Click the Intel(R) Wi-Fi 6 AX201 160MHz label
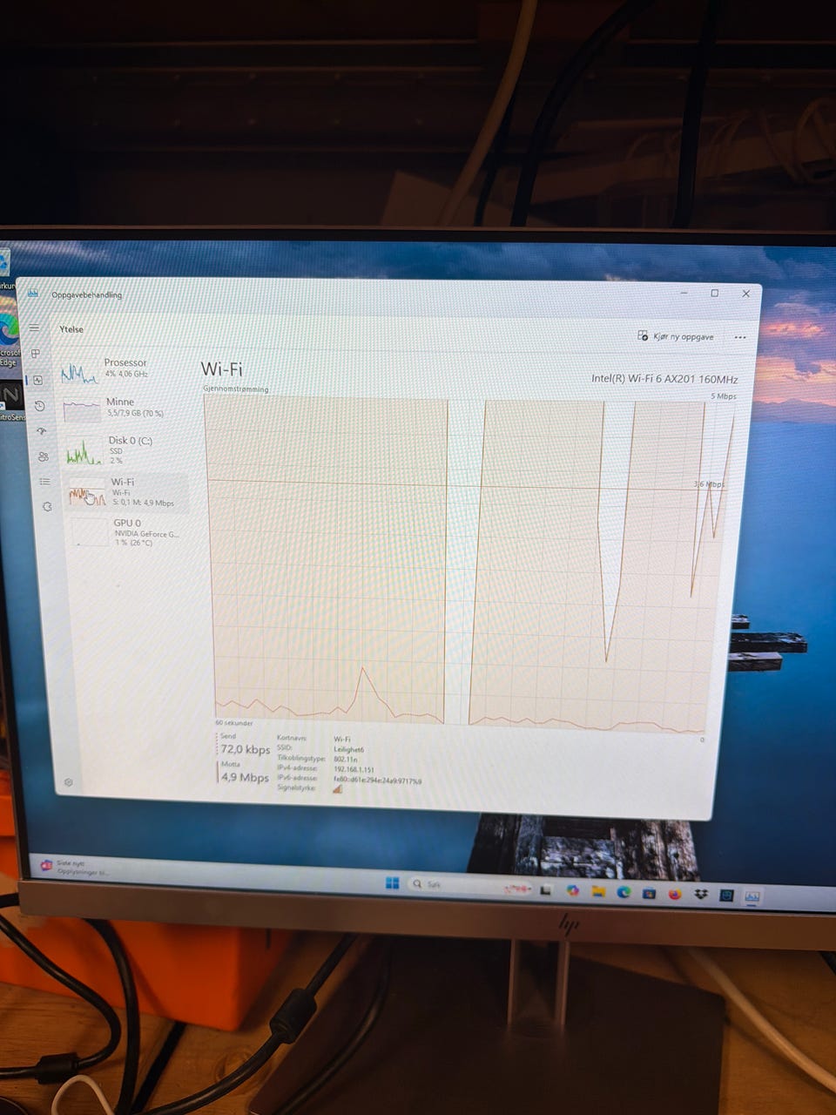 [664, 379]
